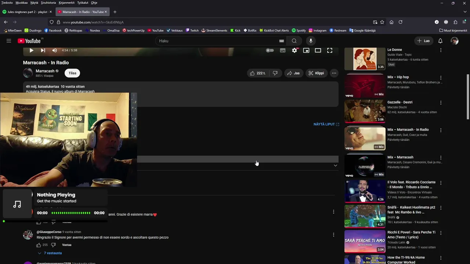Click the green music progress bar

pyautogui.click(x=71, y=213)
